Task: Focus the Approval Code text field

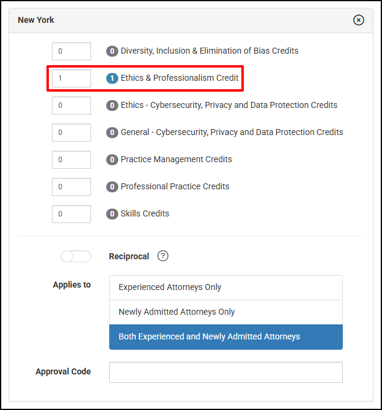Action: coord(226,372)
